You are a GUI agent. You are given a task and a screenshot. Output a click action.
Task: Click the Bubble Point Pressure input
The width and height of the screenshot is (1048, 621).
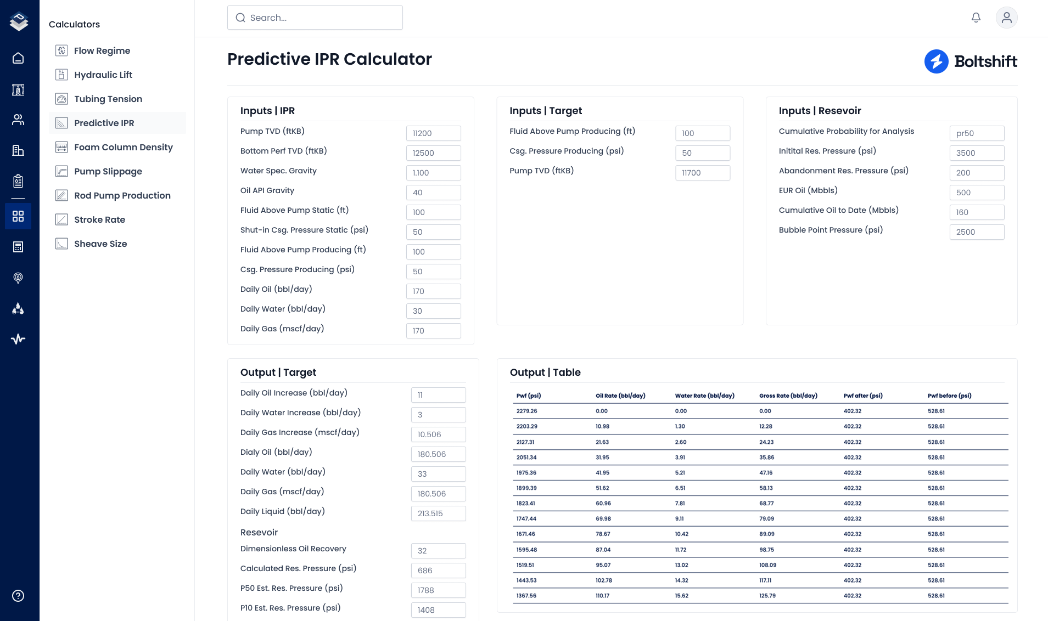coord(977,232)
